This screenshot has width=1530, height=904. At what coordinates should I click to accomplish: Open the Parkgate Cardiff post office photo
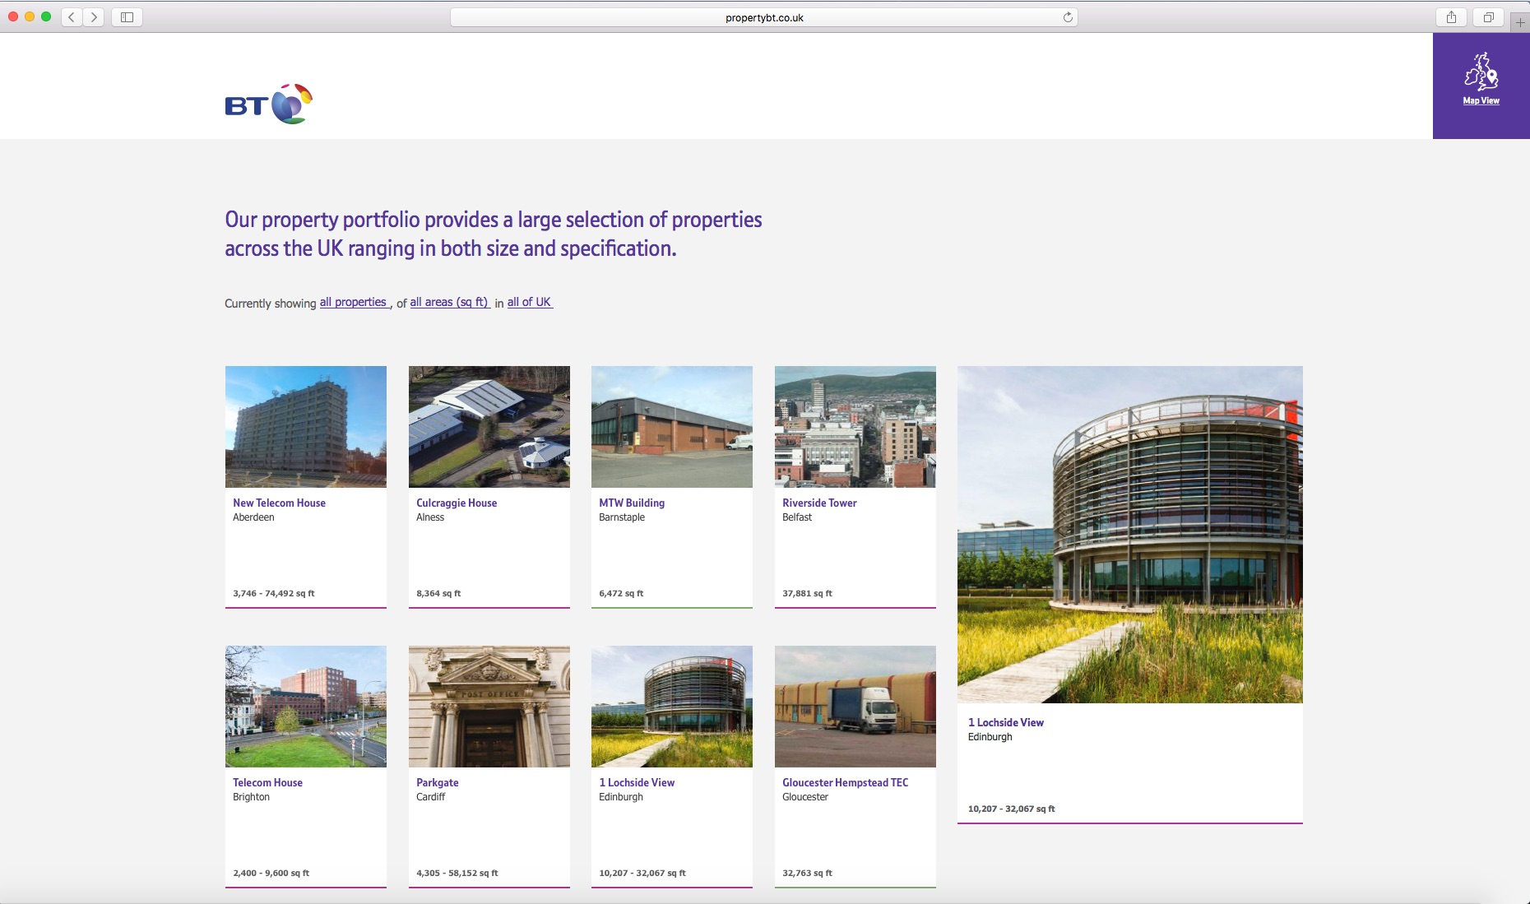coord(489,706)
